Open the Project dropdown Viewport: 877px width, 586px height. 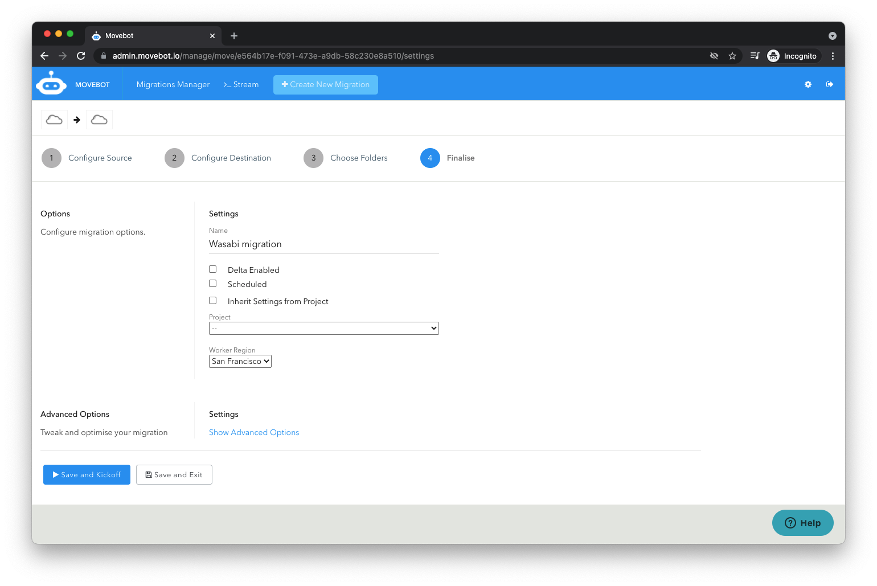click(324, 328)
